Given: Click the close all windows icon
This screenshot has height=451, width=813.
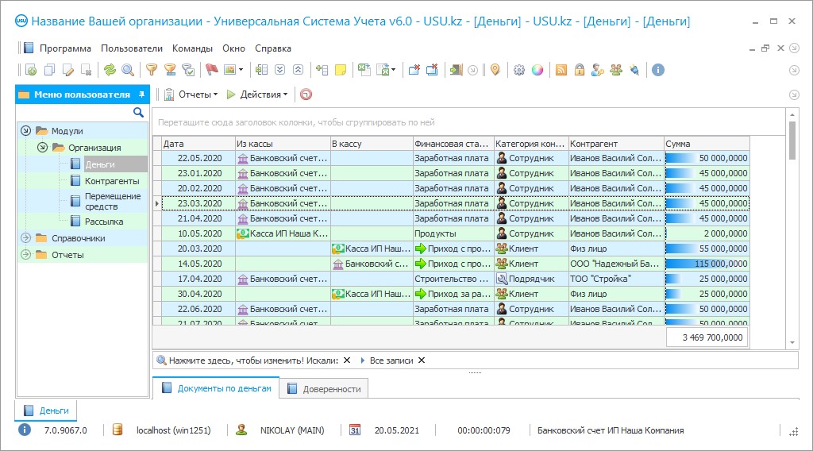Looking at the screenshot, I should [432, 70].
